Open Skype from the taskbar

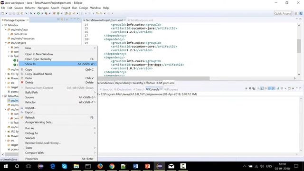[65, 166]
